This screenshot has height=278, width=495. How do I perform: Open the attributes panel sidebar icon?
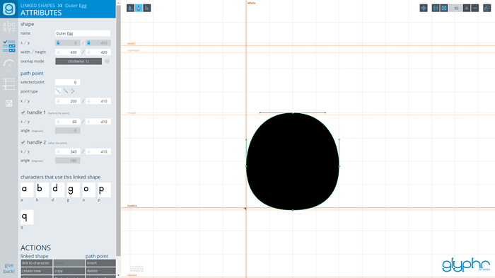[x=8, y=46]
